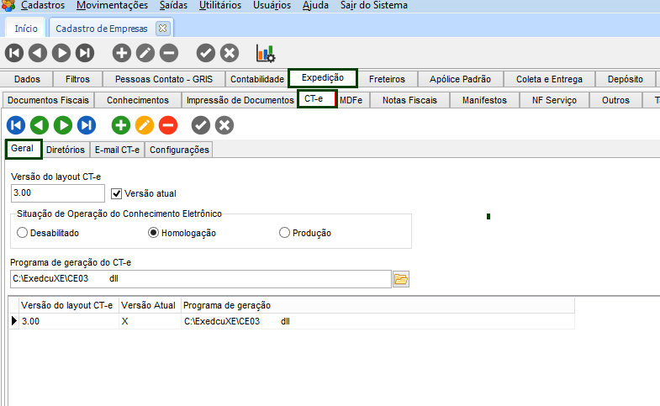
Task: Go to first record in gray toolbar
Action: pos(14,53)
